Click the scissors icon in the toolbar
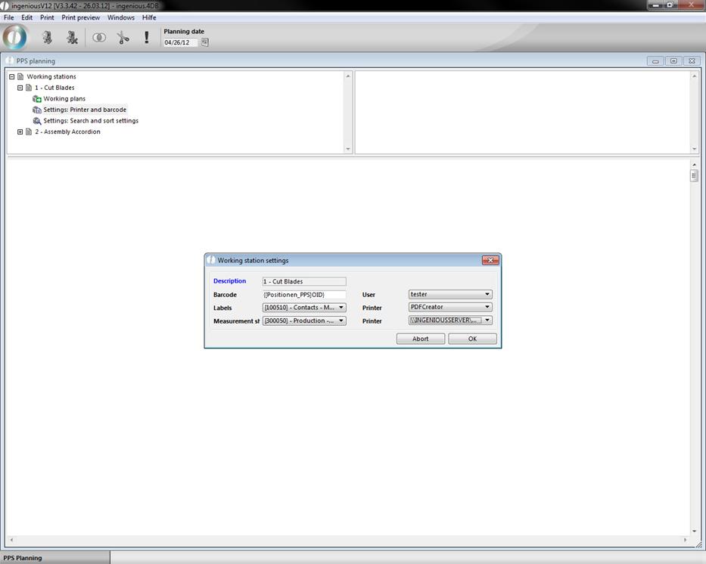Viewport: 706px width, 564px height. pos(123,37)
